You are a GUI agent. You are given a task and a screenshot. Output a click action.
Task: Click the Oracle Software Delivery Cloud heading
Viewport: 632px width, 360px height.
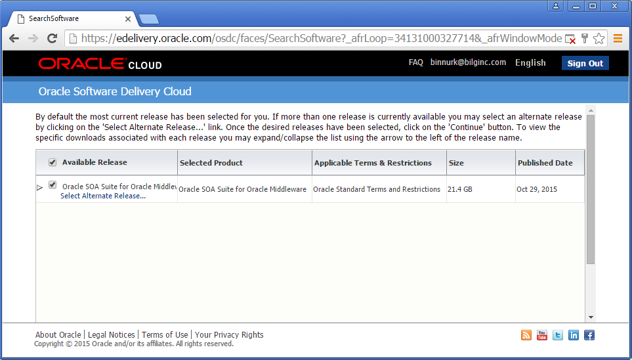click(115, 91)
